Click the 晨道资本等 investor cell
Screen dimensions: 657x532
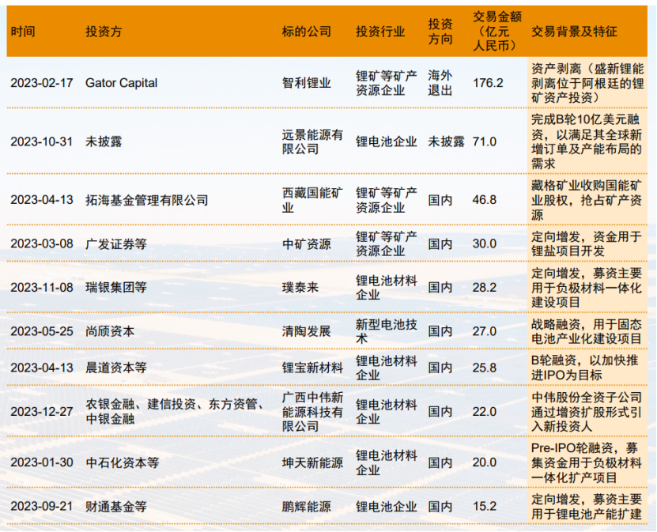tap(116, 368)
